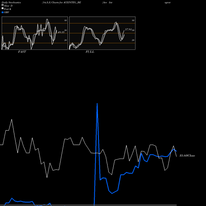The width and height of the screenshot is (206, 206).
Task: Click the 35.60 Close price label
Action: click(187, 156)
